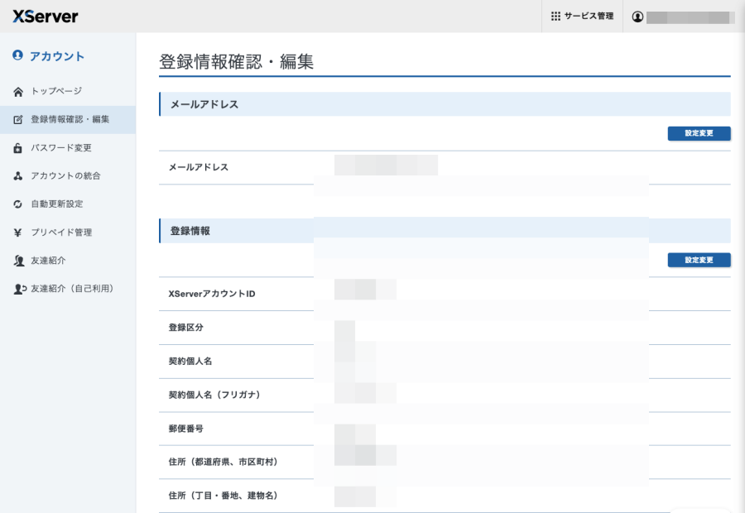Click the lock icon beside パスワード変更
The height and width of the screenshot is (513, 745).
pos(18,148)
